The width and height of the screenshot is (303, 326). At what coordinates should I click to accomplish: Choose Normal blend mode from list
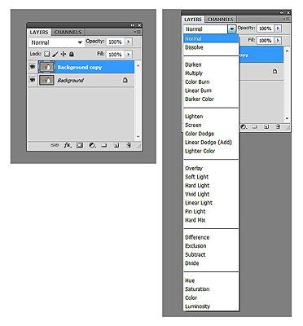(x=211, y=38)
